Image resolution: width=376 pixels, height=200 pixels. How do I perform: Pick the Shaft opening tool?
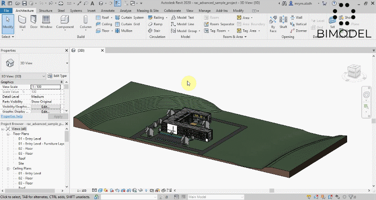[283, 22]
